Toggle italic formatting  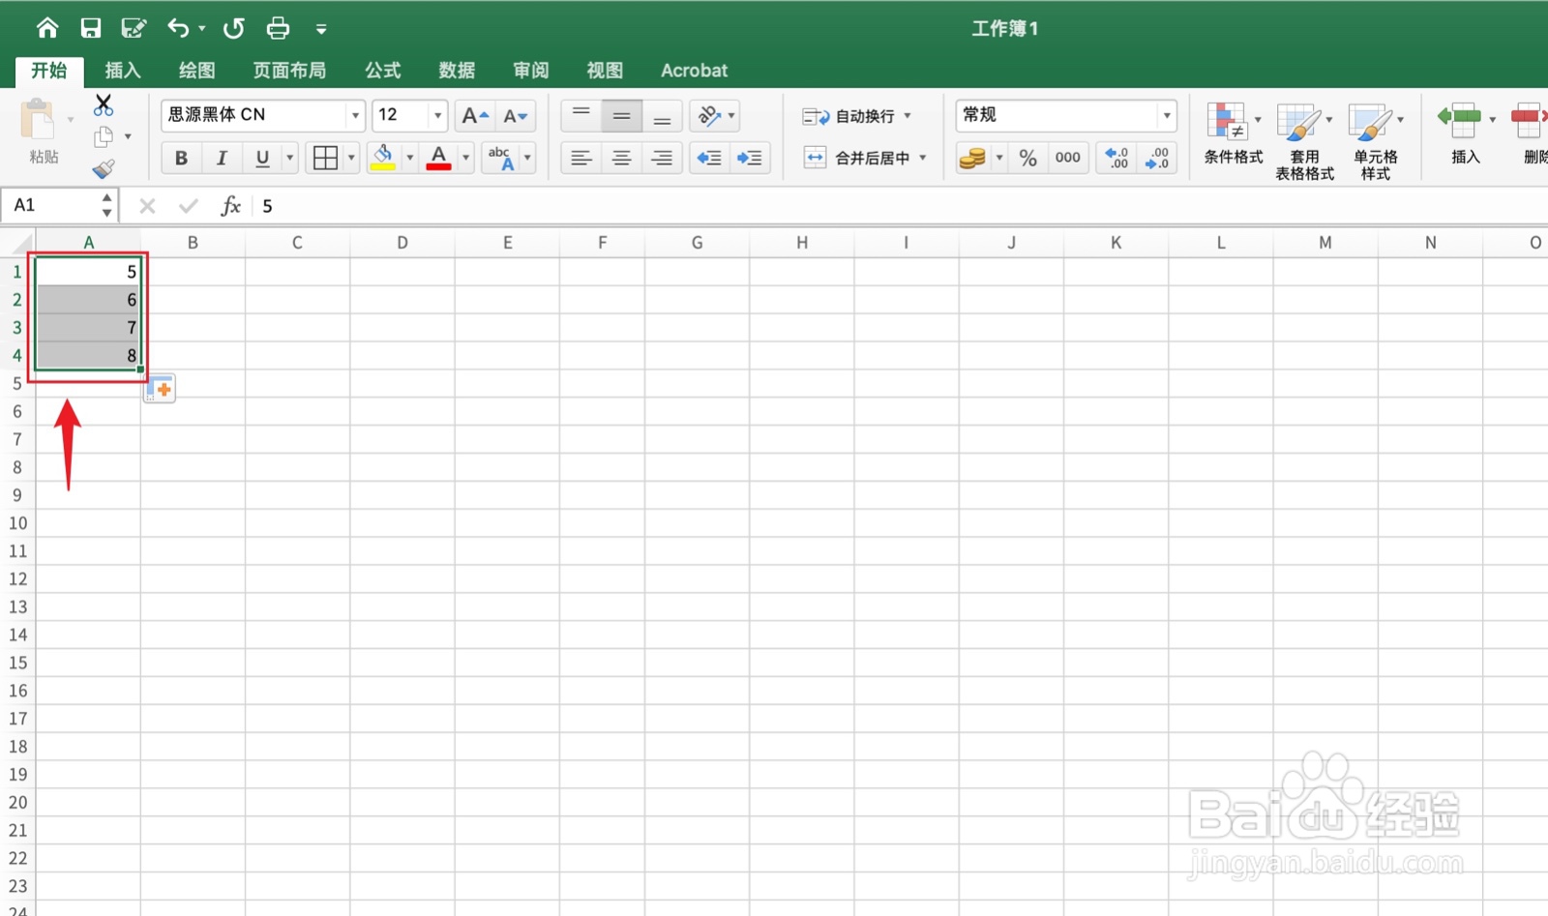pyautogui.click(x=222, y=158)
